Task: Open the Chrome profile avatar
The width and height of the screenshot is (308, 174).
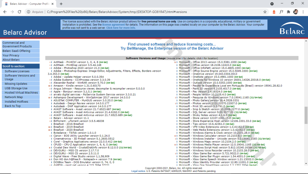Action: pyautogui.click(x=295, y=12)
